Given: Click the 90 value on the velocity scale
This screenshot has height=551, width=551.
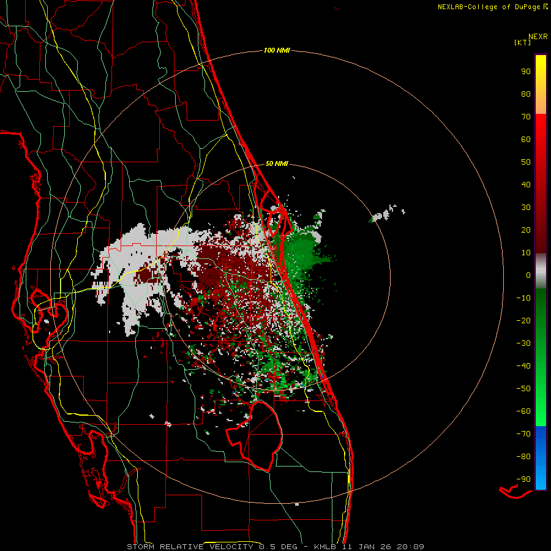Looking at the screenshot, I should [x=526, y=72].
